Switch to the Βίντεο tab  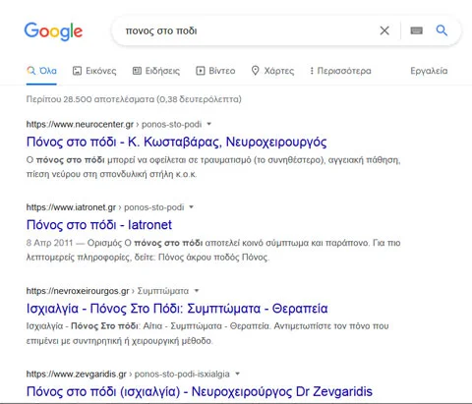click(x=215, y=71)
